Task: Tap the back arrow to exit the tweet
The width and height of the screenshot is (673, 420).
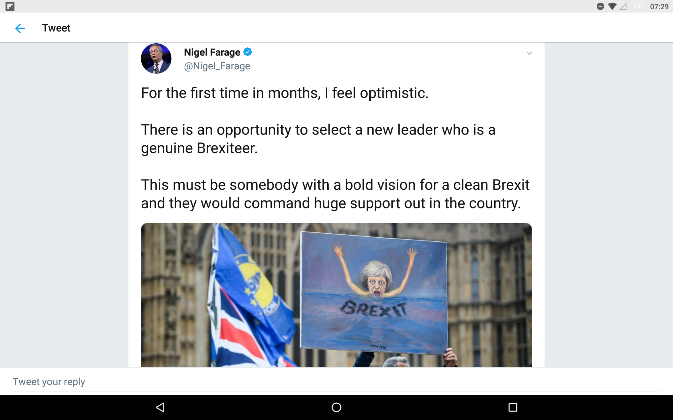Action: point(20,28)
